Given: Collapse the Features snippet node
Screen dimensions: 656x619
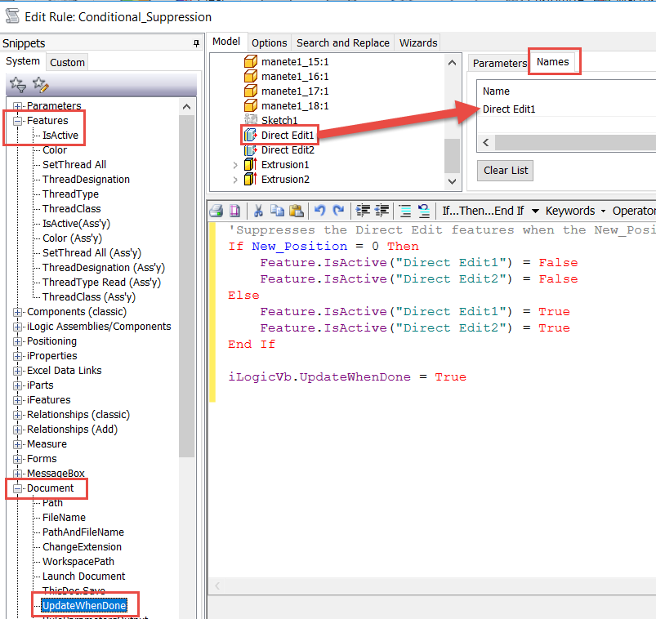Looking at the screenshot, I should (17, 121).
